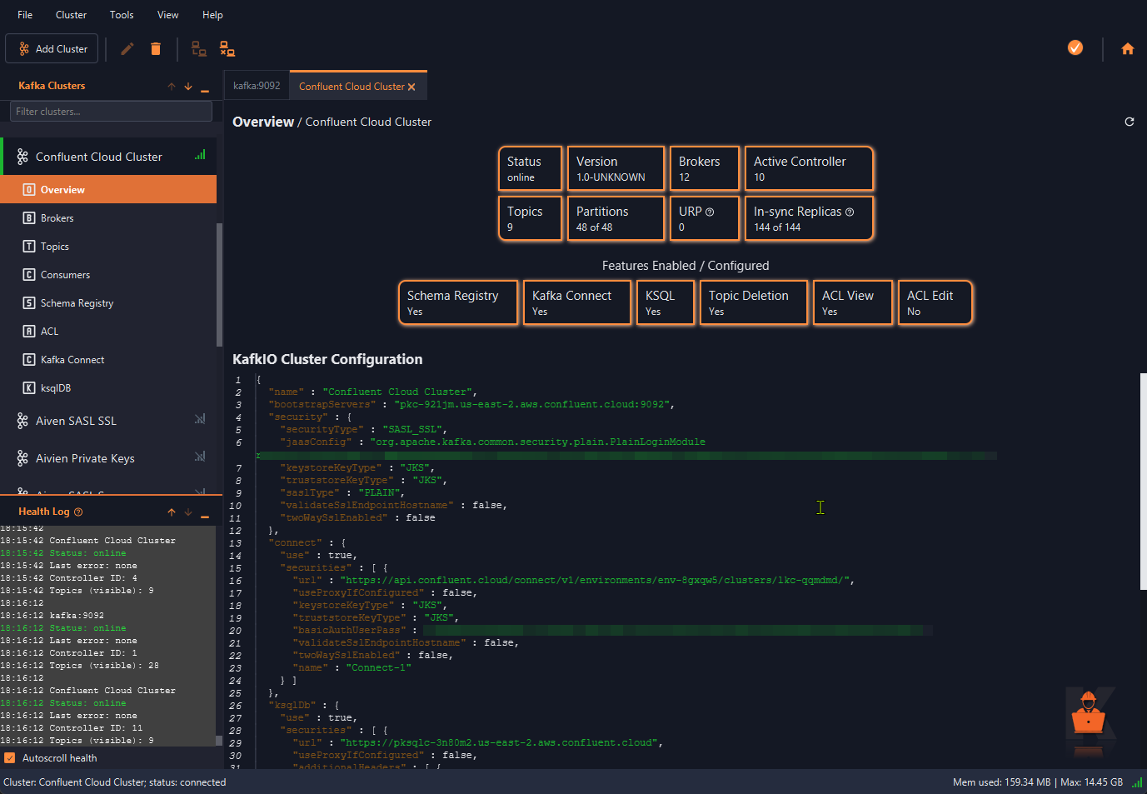Image resolution: width=1147 pixels, height=794 pixels.
Task: Open Consumers in the cluster tree
Action: click(108, 275)
